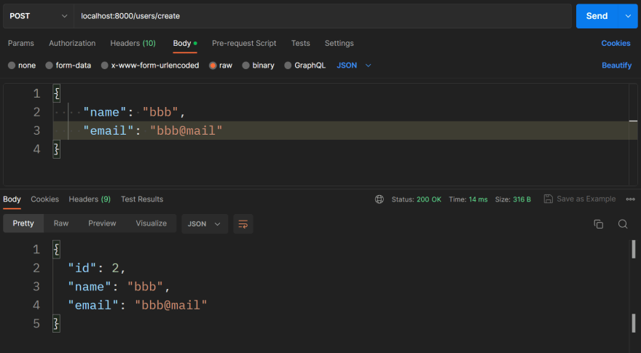641x353 pixels.
Task: Click the Cookies link at top right
Action: 616,44
